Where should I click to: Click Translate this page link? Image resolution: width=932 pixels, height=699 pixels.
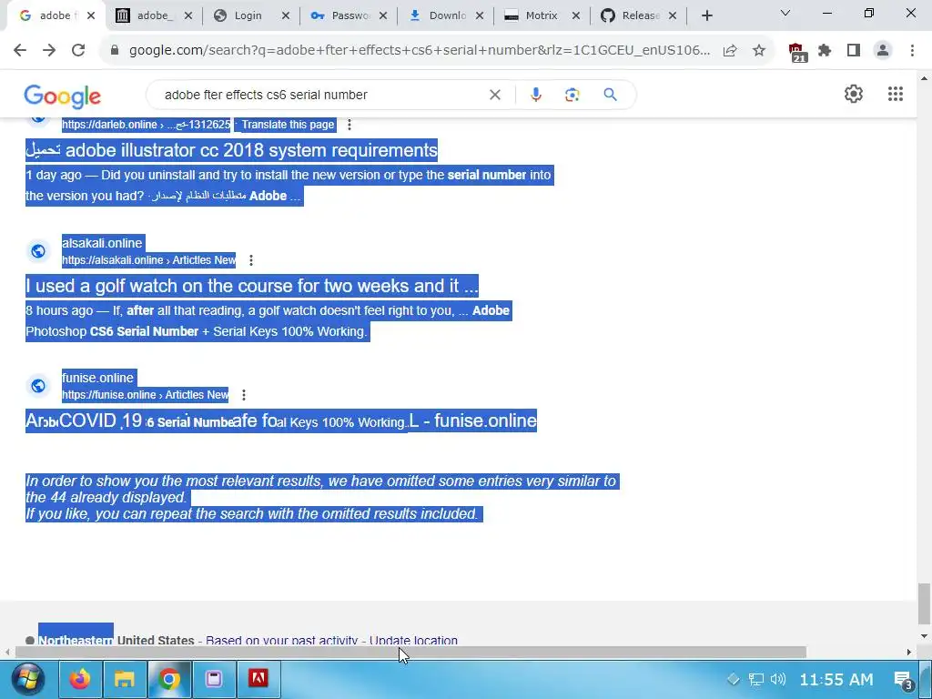[x=288, y=125]
